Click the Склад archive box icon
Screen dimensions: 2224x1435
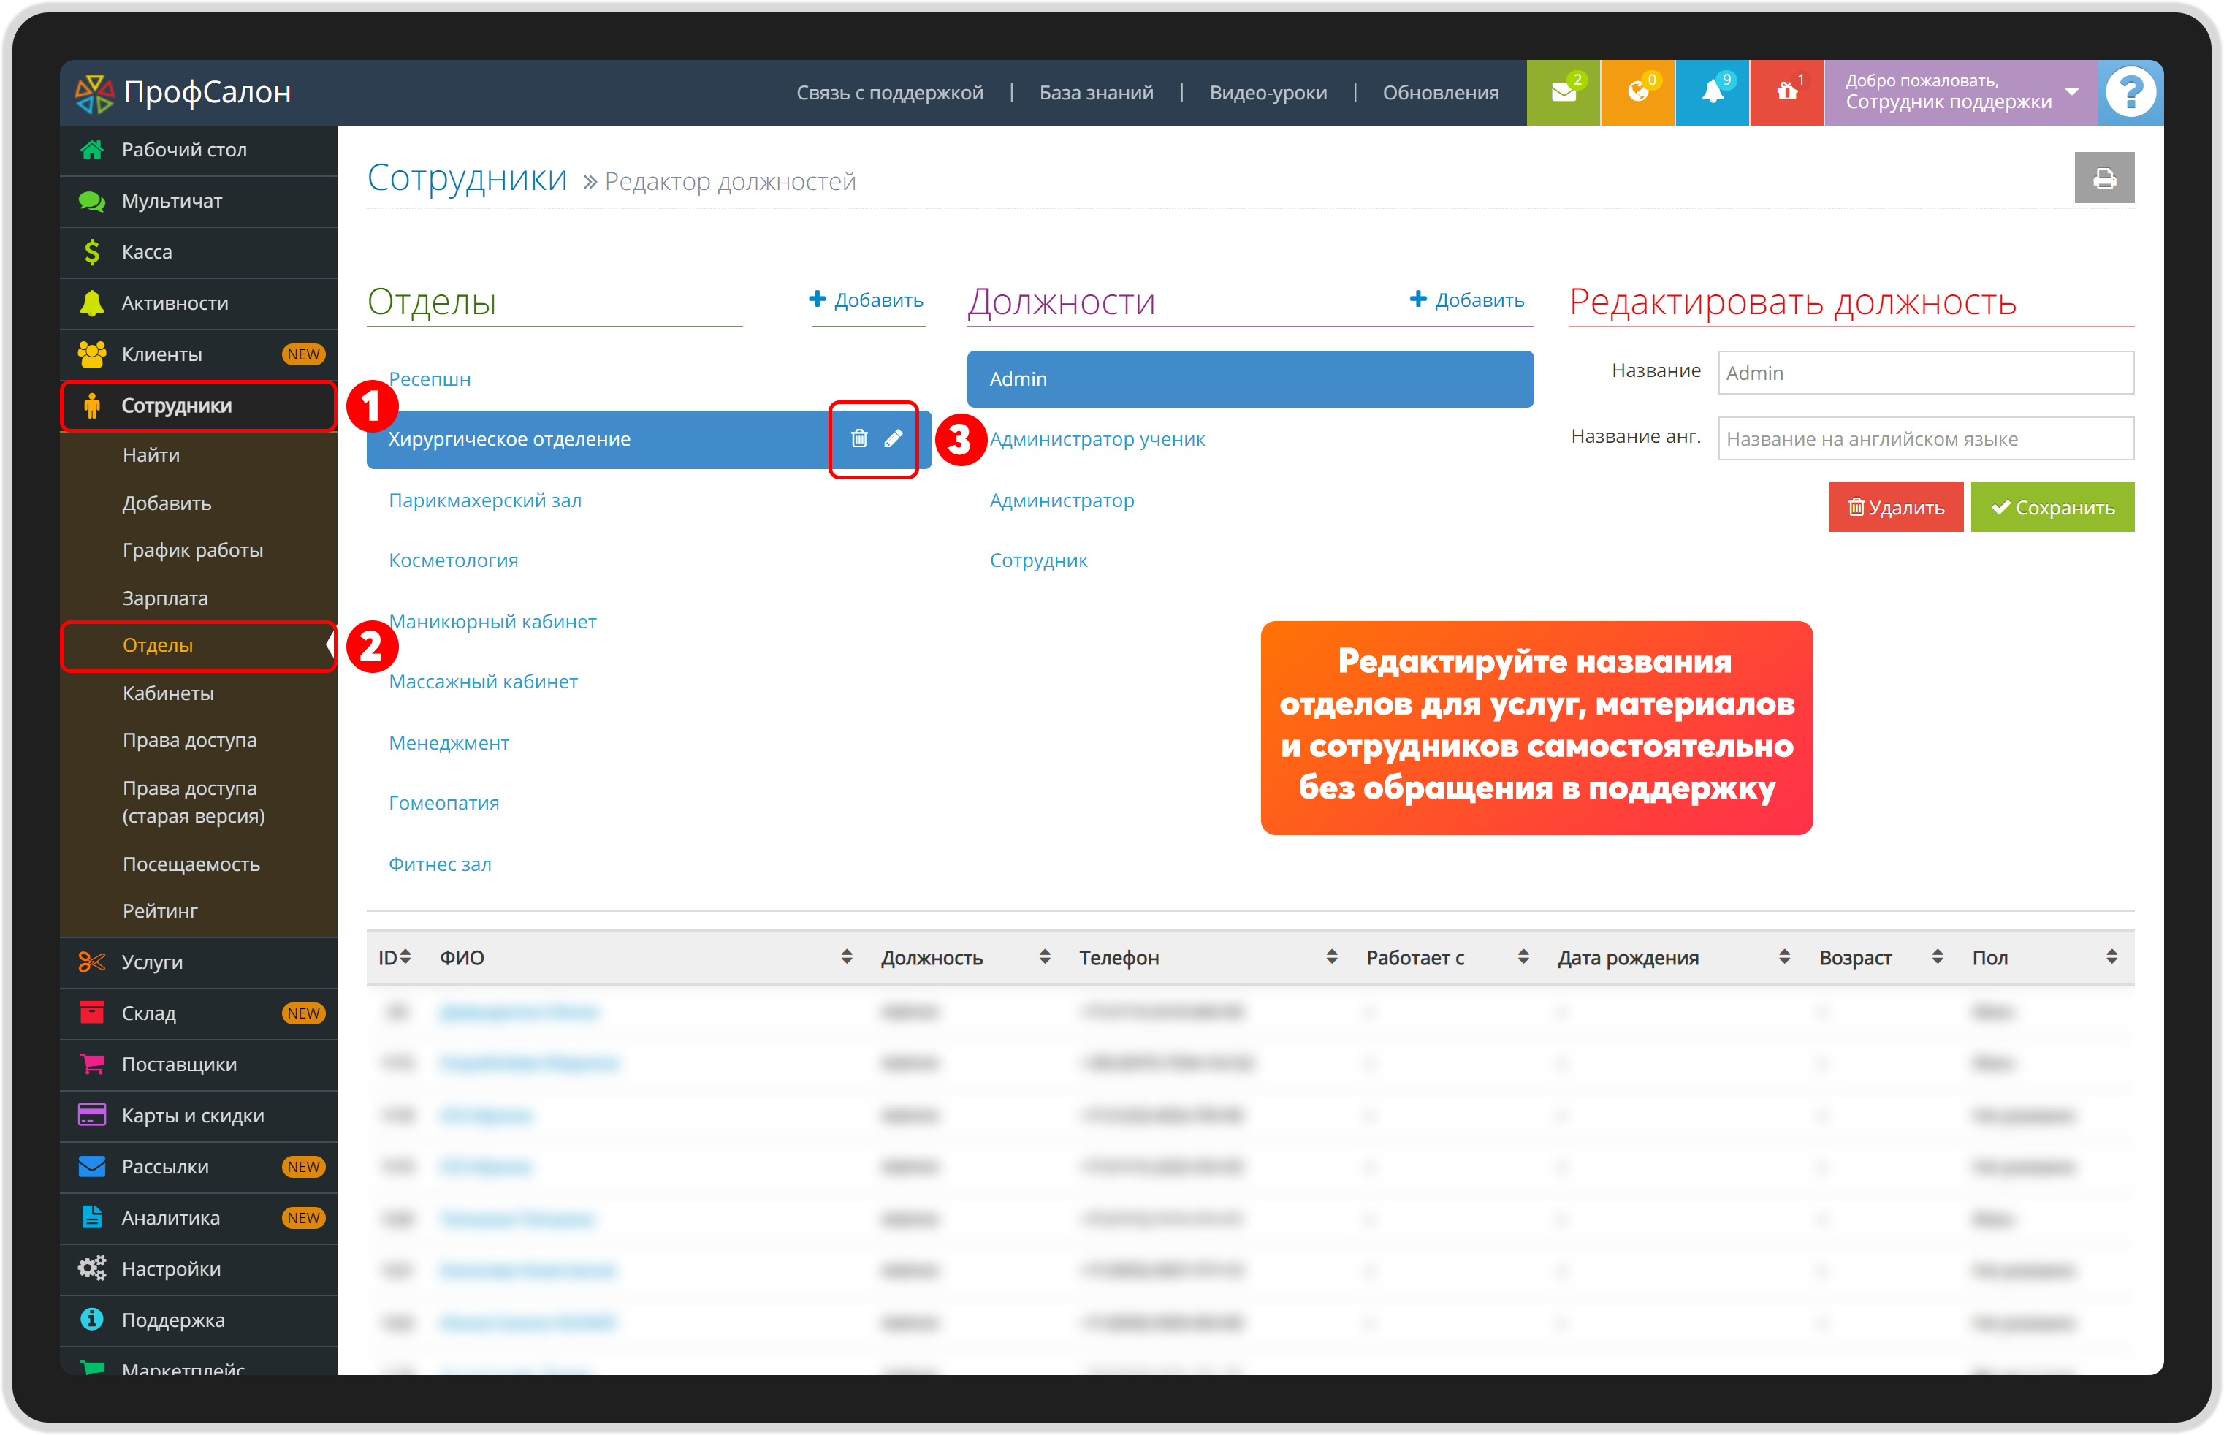[x=91, y=1013]
